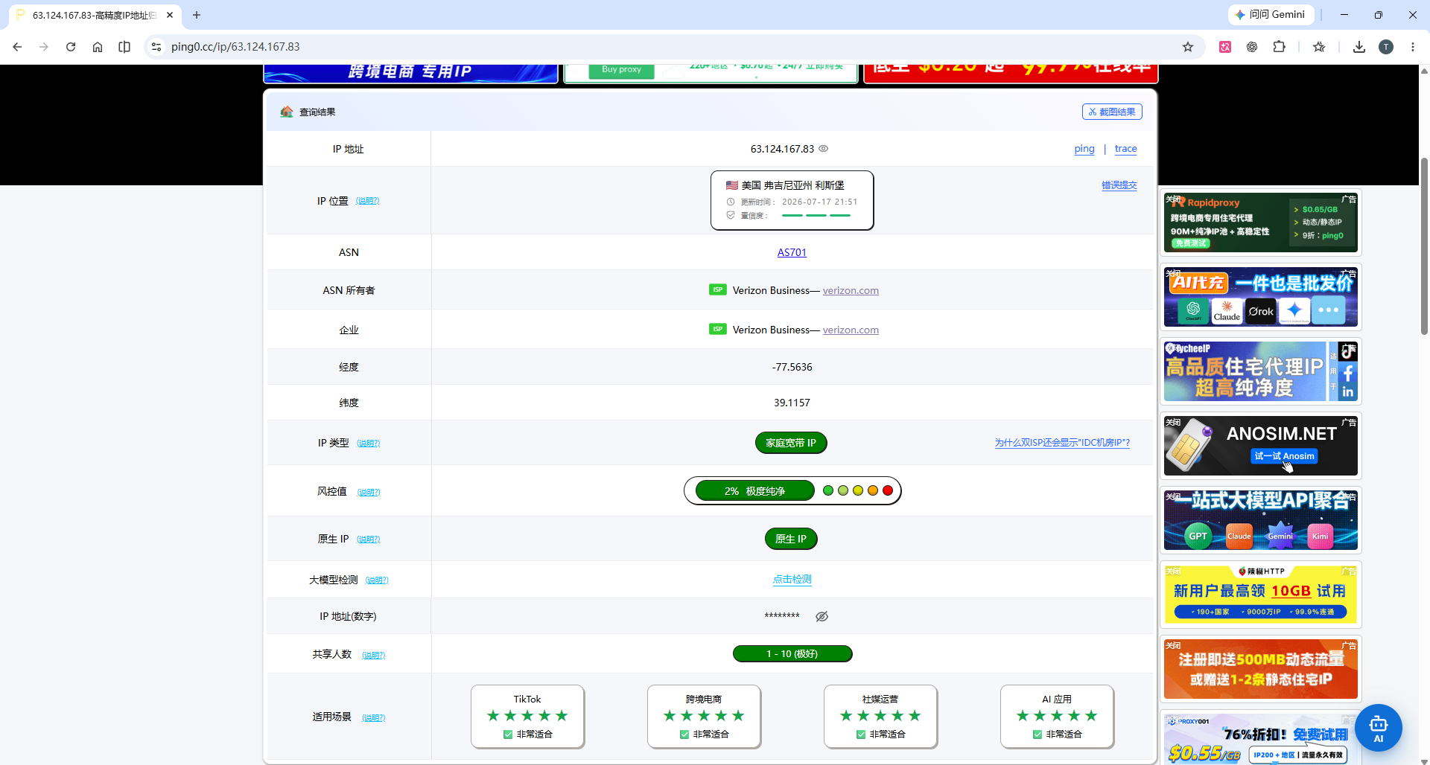1430x765 pixels.
Task: Open verizon.com link in enterprise row
Action: [x=851, y=330]
